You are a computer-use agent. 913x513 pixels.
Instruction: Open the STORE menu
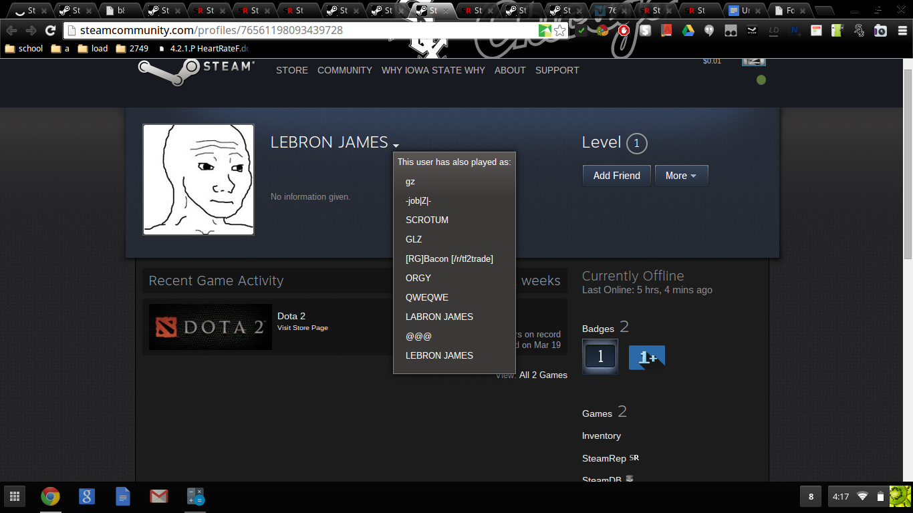tap(292, 70)
